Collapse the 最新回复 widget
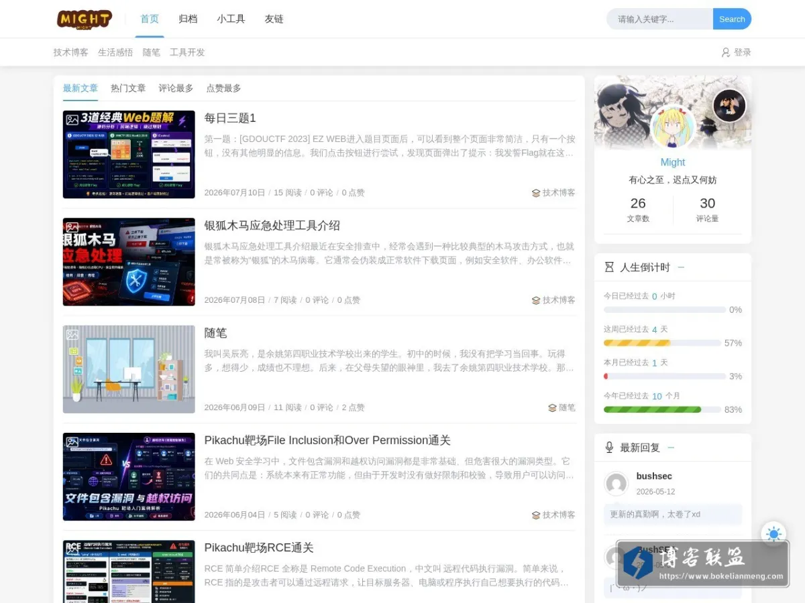This screenshot has height=603, width=805. click(x=671, y=448)
